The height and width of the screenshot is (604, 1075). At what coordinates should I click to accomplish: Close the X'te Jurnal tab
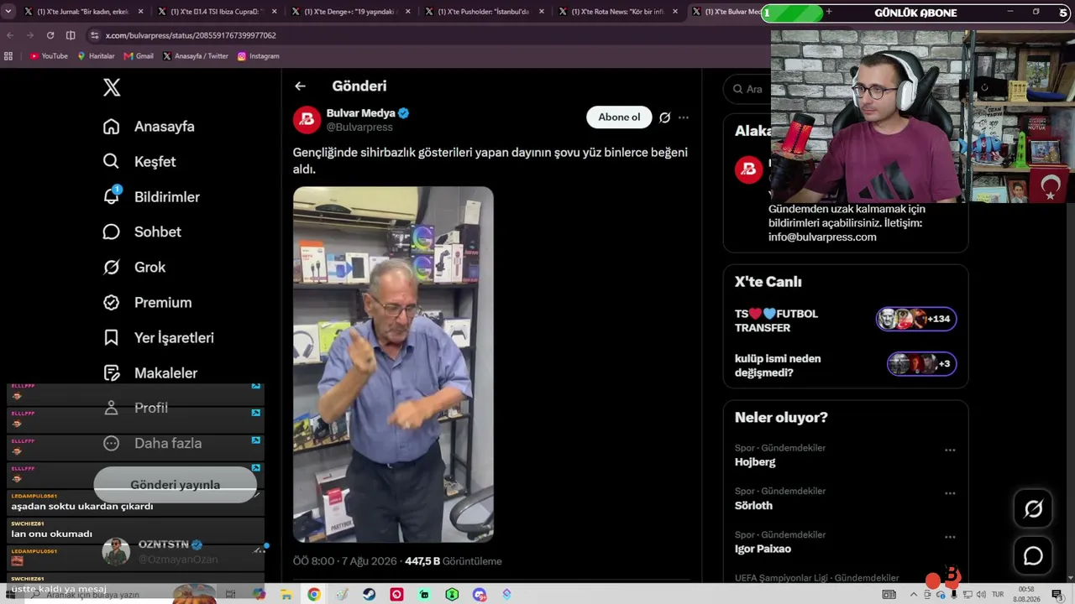pos(139,12)
